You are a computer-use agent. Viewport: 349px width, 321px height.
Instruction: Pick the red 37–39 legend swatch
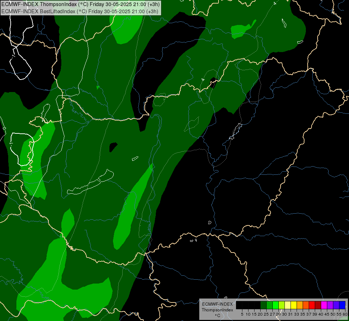(312, 305)
